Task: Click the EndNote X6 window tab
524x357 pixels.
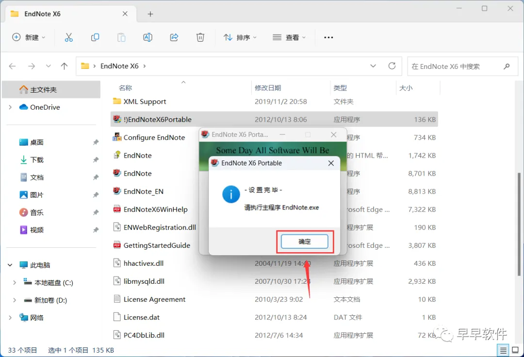Action: 70,14
